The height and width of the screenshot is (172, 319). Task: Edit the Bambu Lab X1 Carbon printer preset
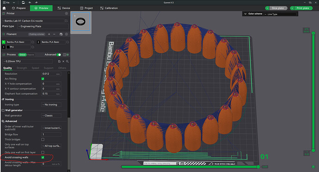66,21
